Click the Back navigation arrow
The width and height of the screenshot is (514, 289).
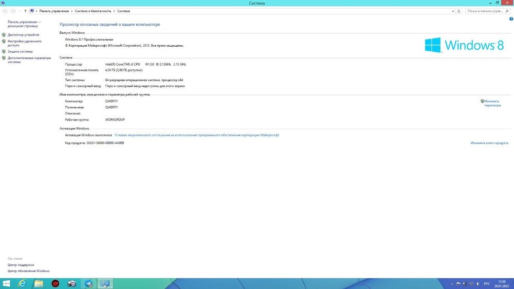tap(5, 11)
